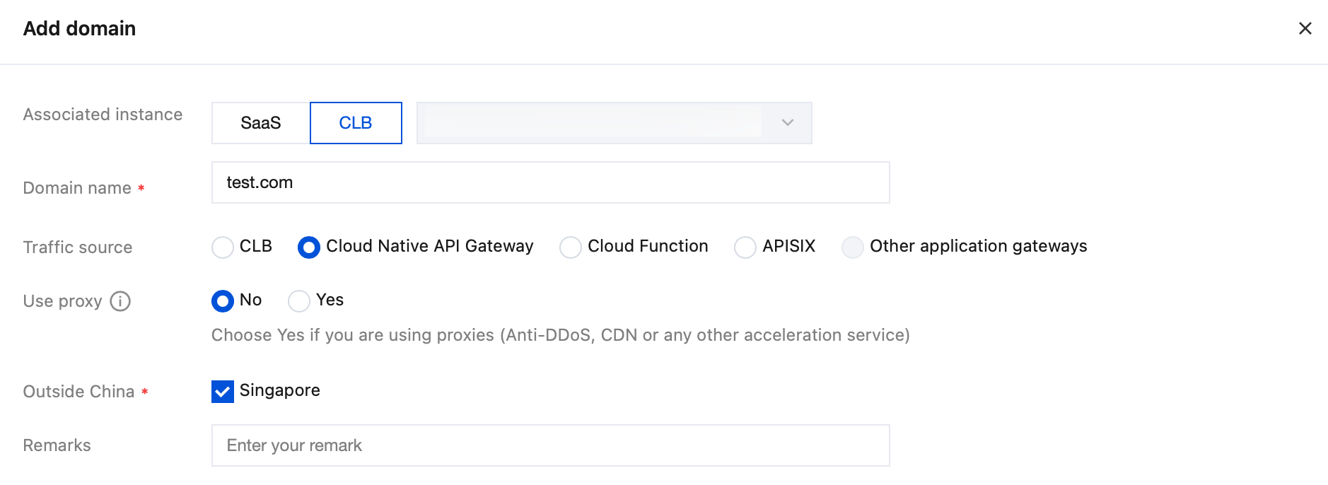Set Use proxy to No
This screenshot has width=1328, height=485.
(223, 301)
